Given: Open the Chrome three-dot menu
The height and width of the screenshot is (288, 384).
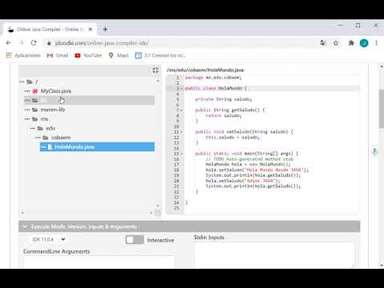Looking at the screenshot, I should [x=376, y=43].
